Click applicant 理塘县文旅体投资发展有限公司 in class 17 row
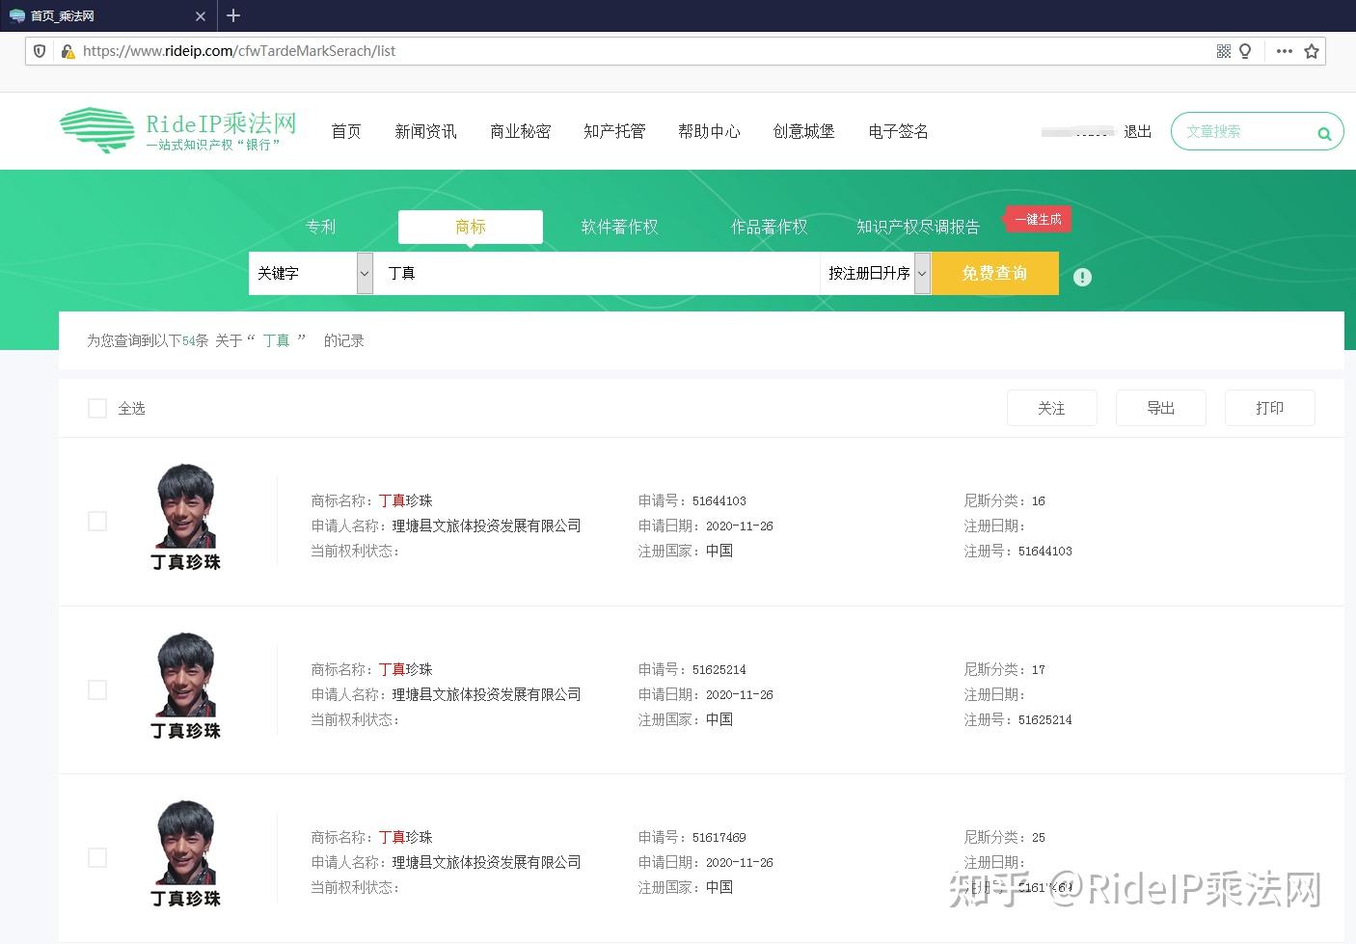Image resolution: width=1356 pixels, height=944 pixels. click(x=487, y=694)
